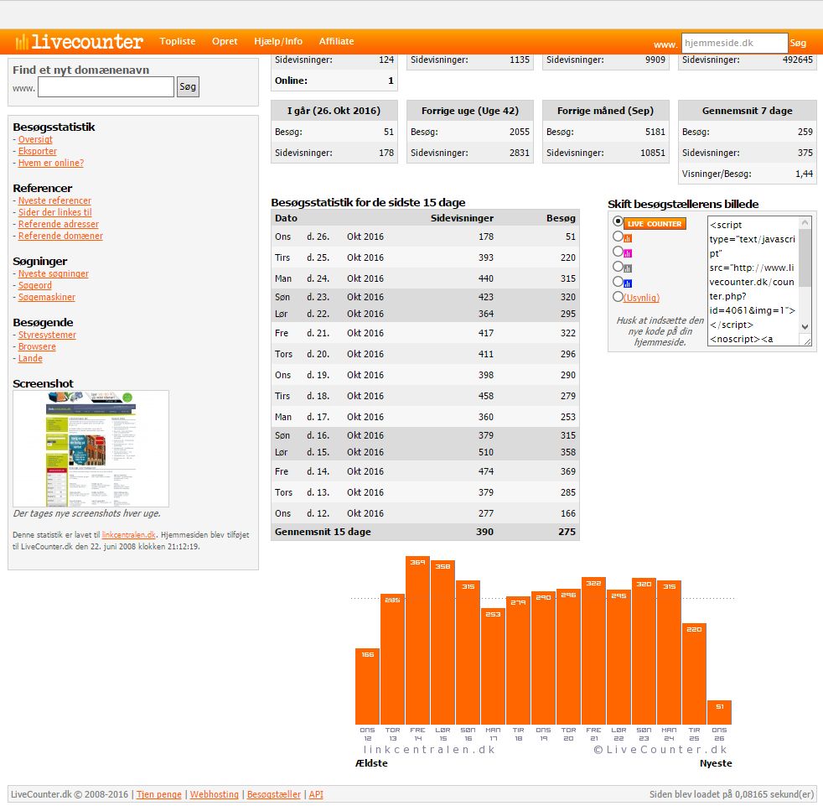Click the Søg link in the header
823x806 pixels.
coord(798,43)
